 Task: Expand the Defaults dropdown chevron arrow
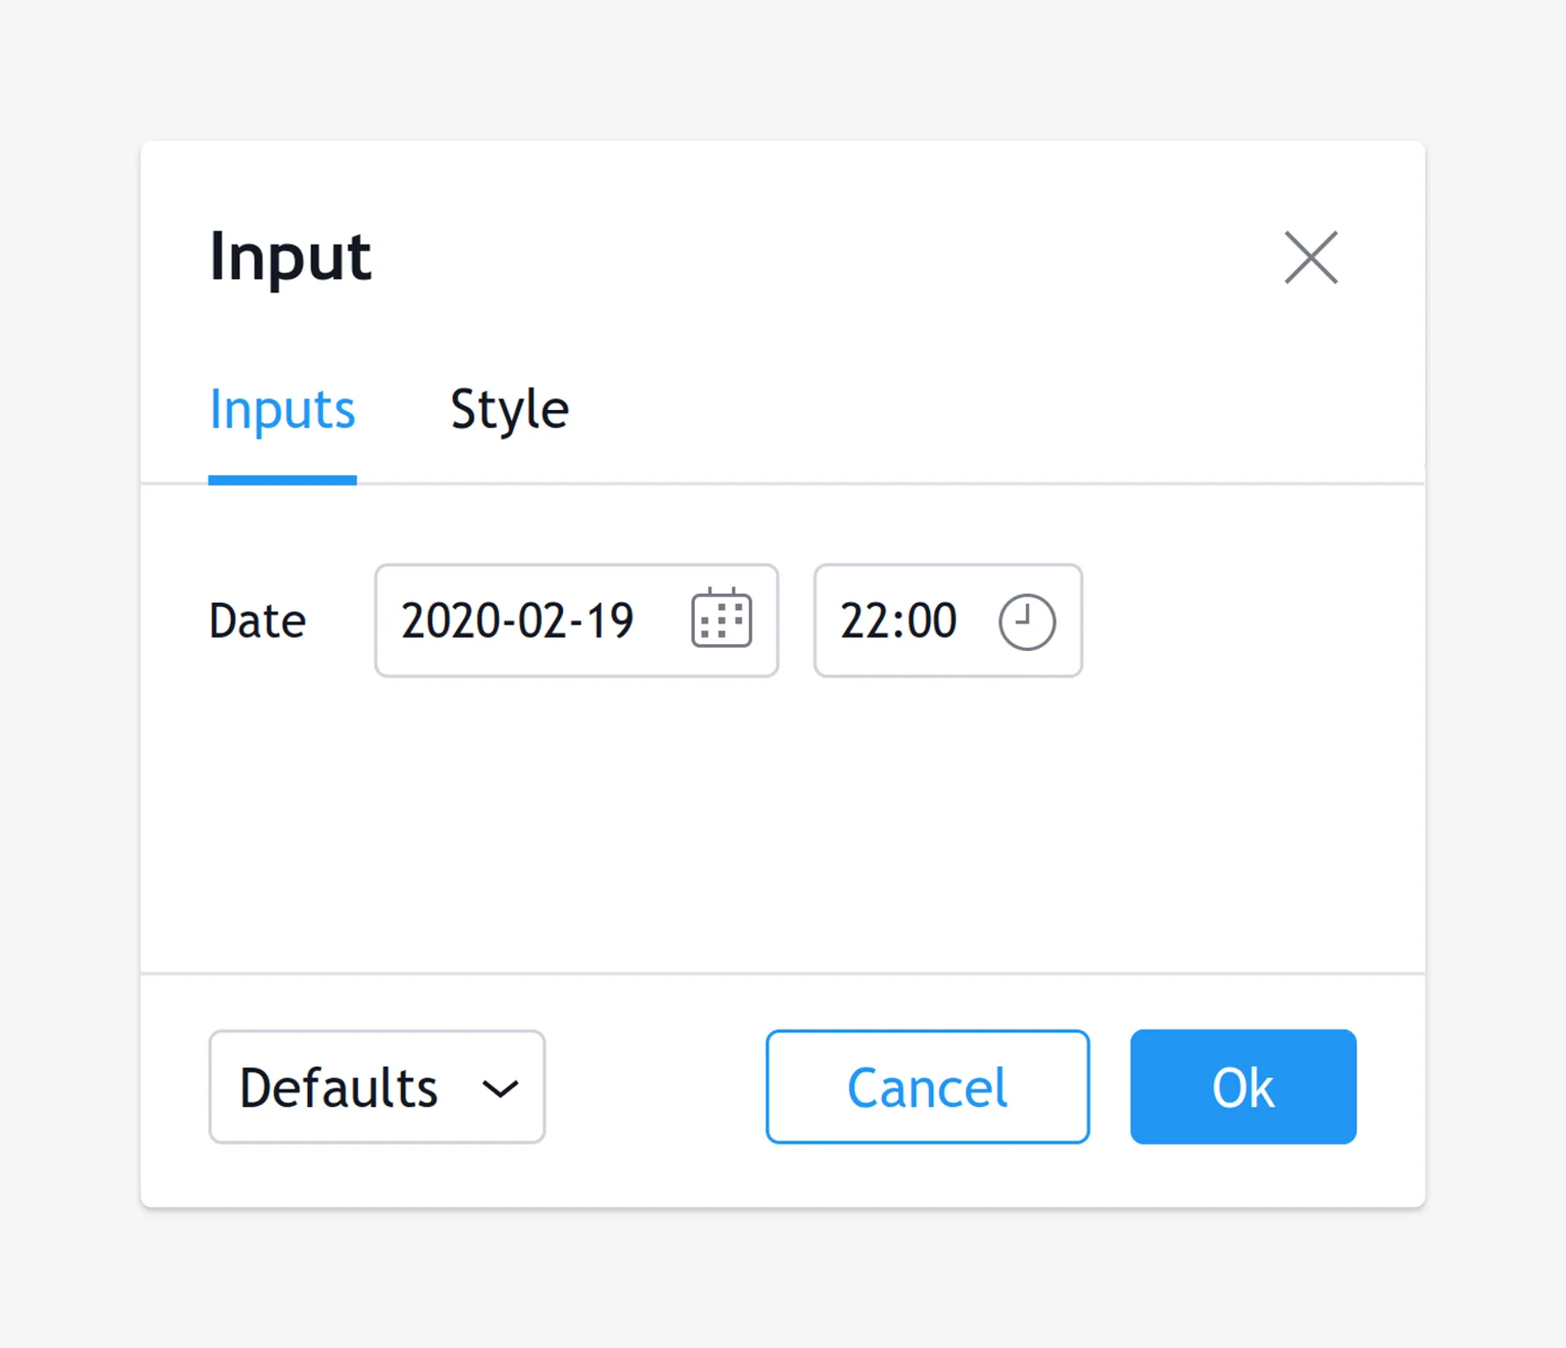pyautogui.click(x=500, y=1089)
